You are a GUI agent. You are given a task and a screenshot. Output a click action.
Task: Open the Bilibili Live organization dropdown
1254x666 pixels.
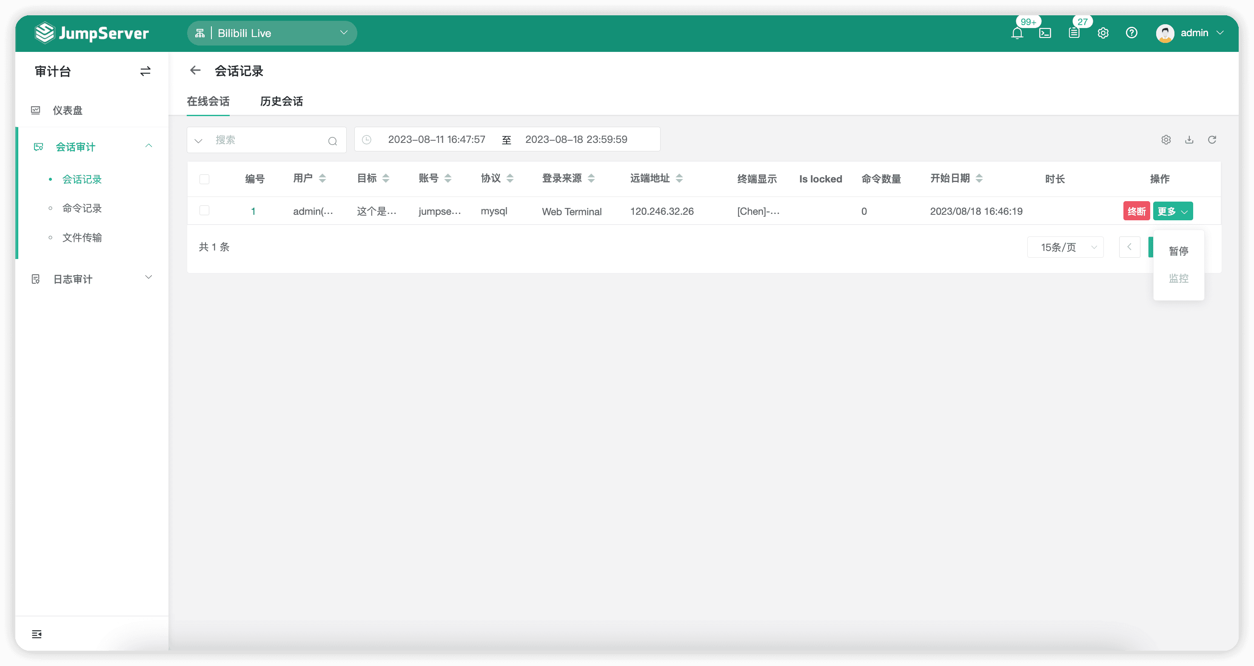272,33
